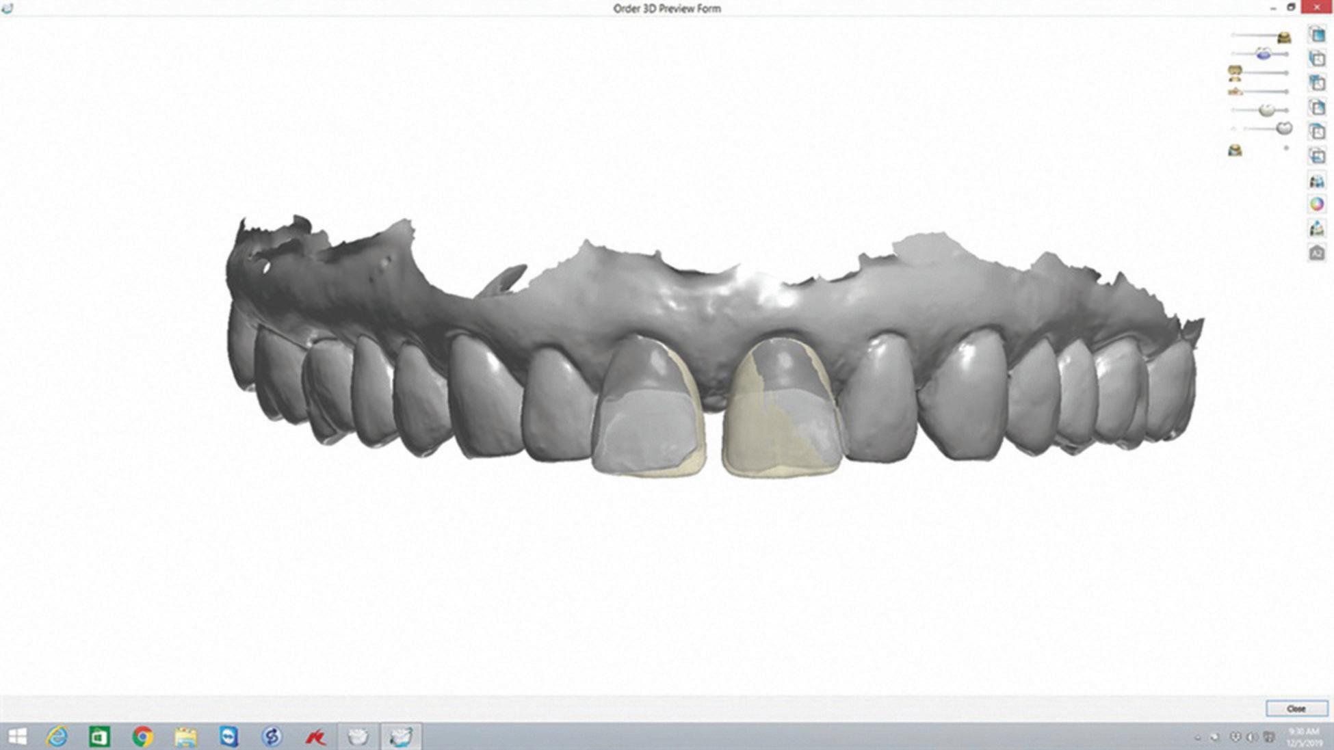Viewport: 1334px width, 750px height.
Task: Toggle the bottom crown-on-model visibility icon
Action: (x=1235, y=150)
